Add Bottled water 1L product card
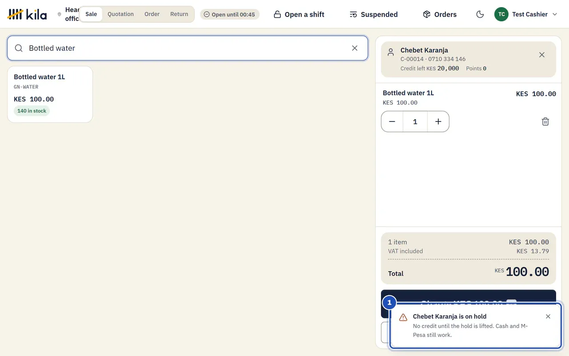 point(50,94)
